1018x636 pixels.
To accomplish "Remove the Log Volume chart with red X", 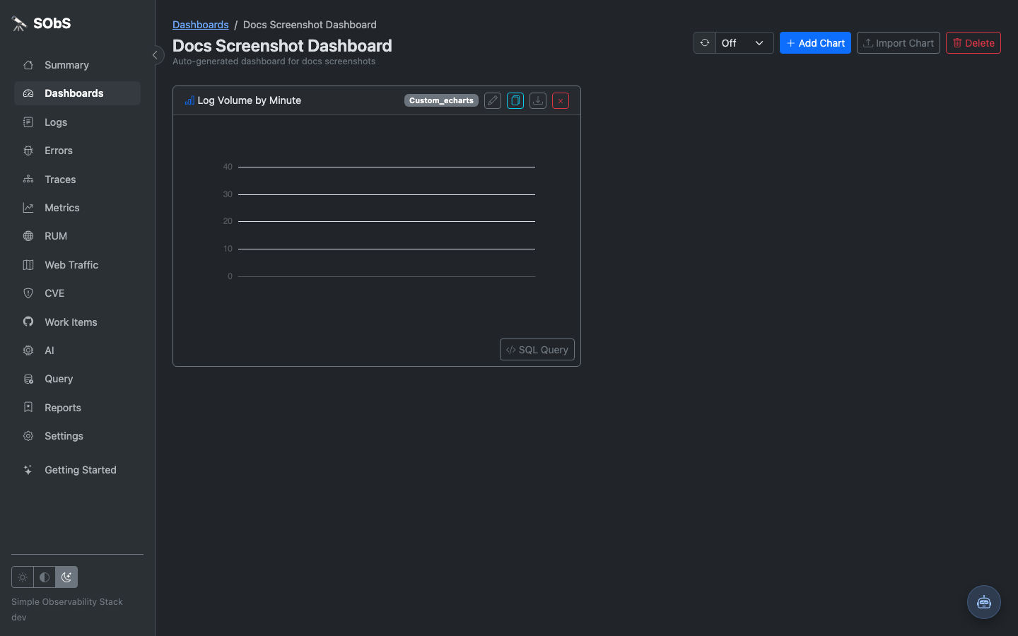I will [x=561, y=100].
